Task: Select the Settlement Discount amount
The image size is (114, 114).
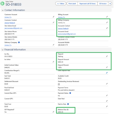Action: (6, 84)
